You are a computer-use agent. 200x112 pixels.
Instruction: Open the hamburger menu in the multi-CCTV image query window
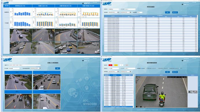click(2, 59)
